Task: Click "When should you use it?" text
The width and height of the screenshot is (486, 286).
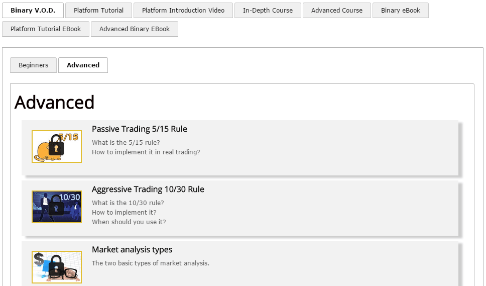Action: pos(129,222)
